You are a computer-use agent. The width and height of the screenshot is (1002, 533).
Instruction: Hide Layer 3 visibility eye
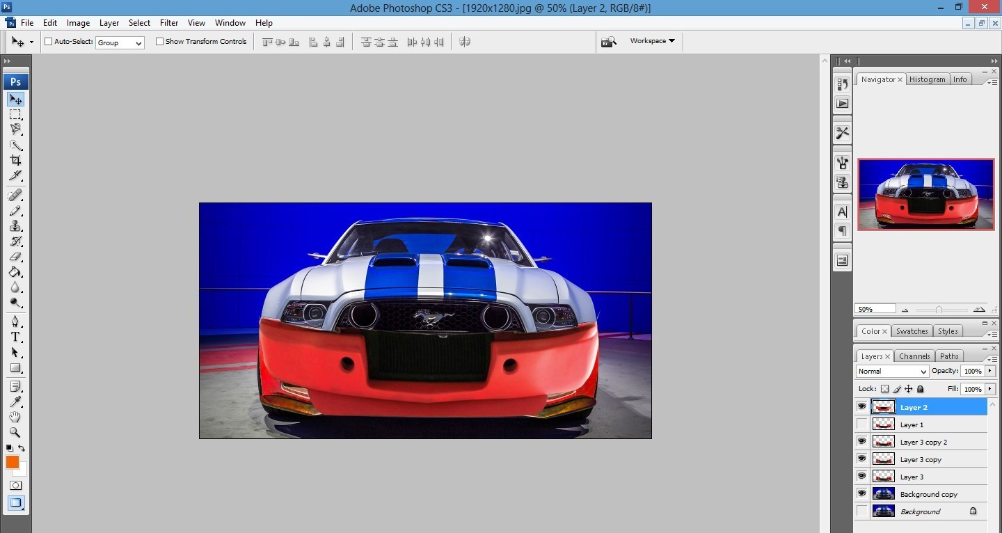862,477
